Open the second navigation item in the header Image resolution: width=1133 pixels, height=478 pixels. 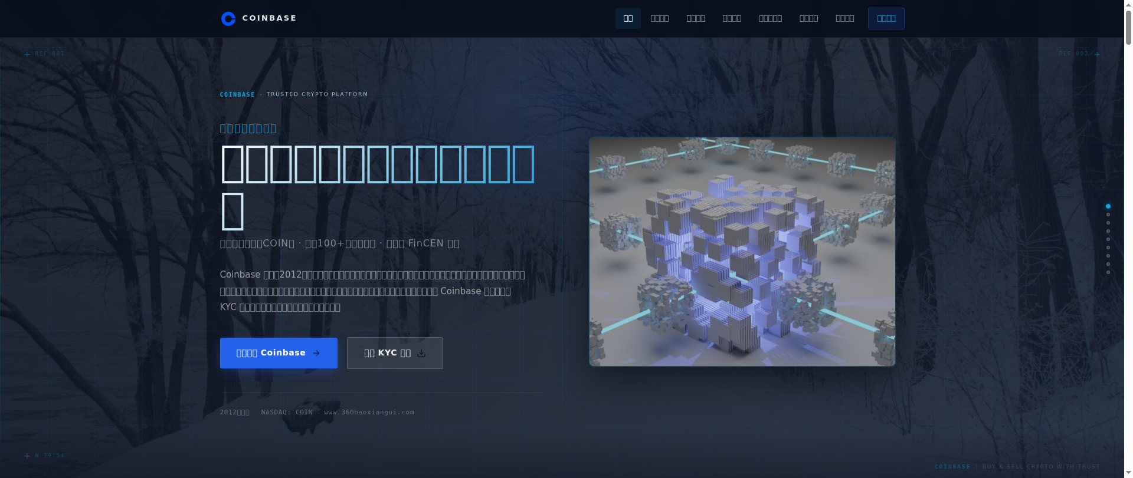659,19
